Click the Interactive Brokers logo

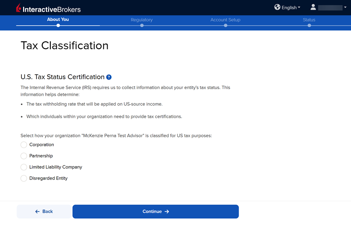click(x=48, y=8)
